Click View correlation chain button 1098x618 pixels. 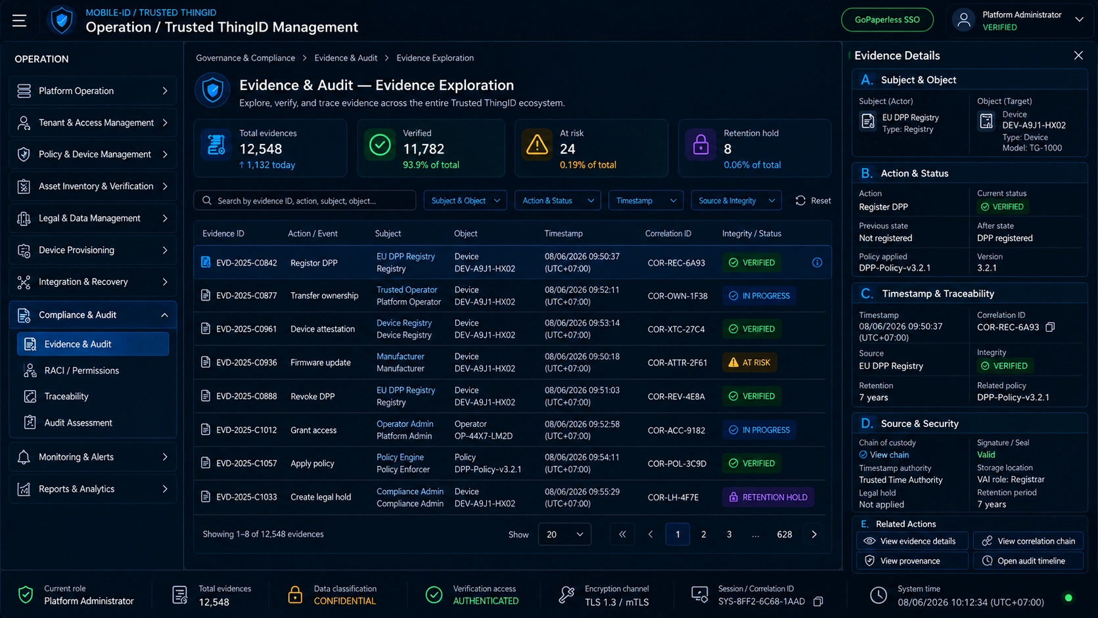coord(1028,541)
